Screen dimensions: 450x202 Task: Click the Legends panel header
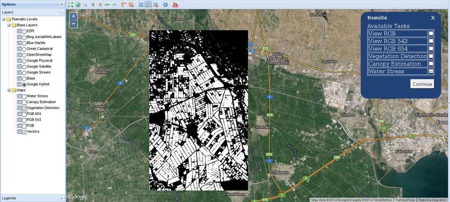click(x=33, y=198)
